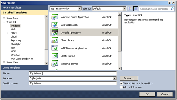Select the Web category in tree
The width and height of the screenshot is (177, 100).
[13, 29]
